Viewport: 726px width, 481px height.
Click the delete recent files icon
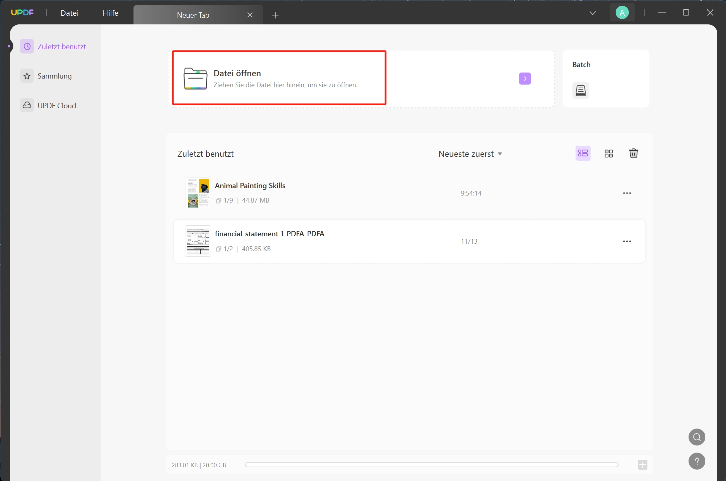(x=634, y=153)
